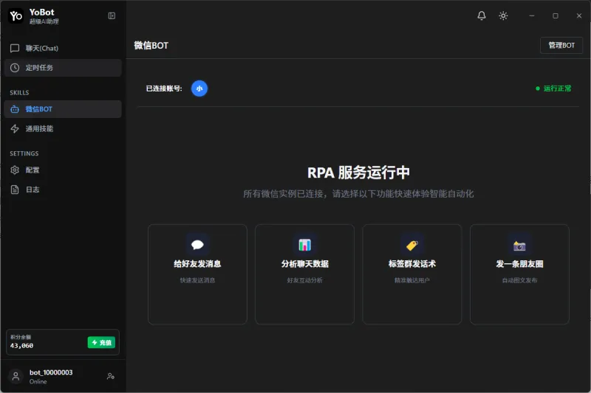The width and height of the screenshot is (591, 393).
Task: Open 通用技能 in sidebar
Action: pos(63,128)
